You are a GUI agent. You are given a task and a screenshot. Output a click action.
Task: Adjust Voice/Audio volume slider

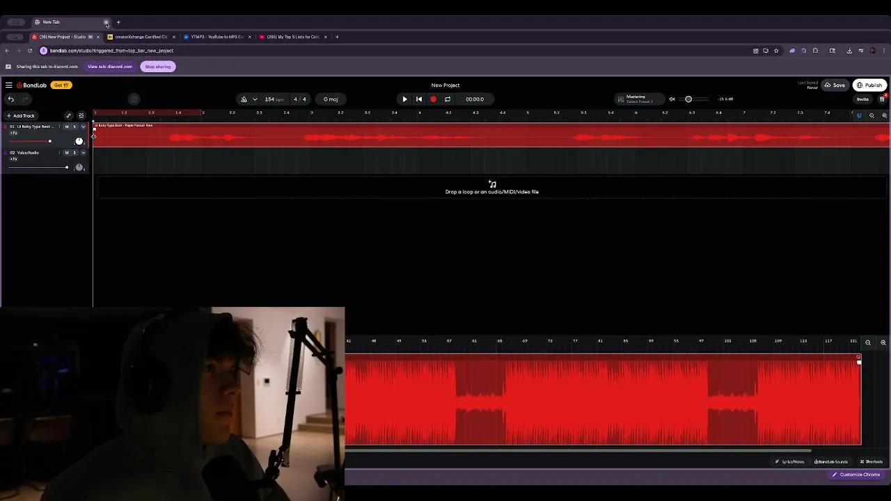(x=39, y=167)
